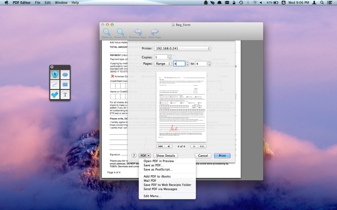Click the Cancel button
Screen dimensions: 337x210
coord(203,155)
